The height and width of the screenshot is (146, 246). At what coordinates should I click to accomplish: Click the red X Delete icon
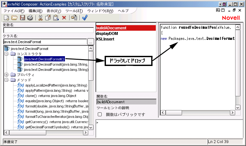64,18
